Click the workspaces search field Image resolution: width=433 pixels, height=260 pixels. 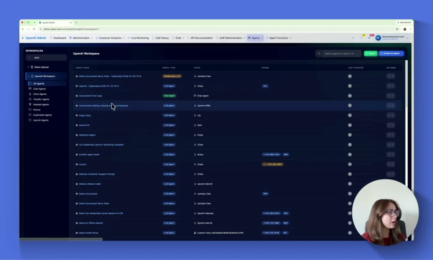[46, 58]
